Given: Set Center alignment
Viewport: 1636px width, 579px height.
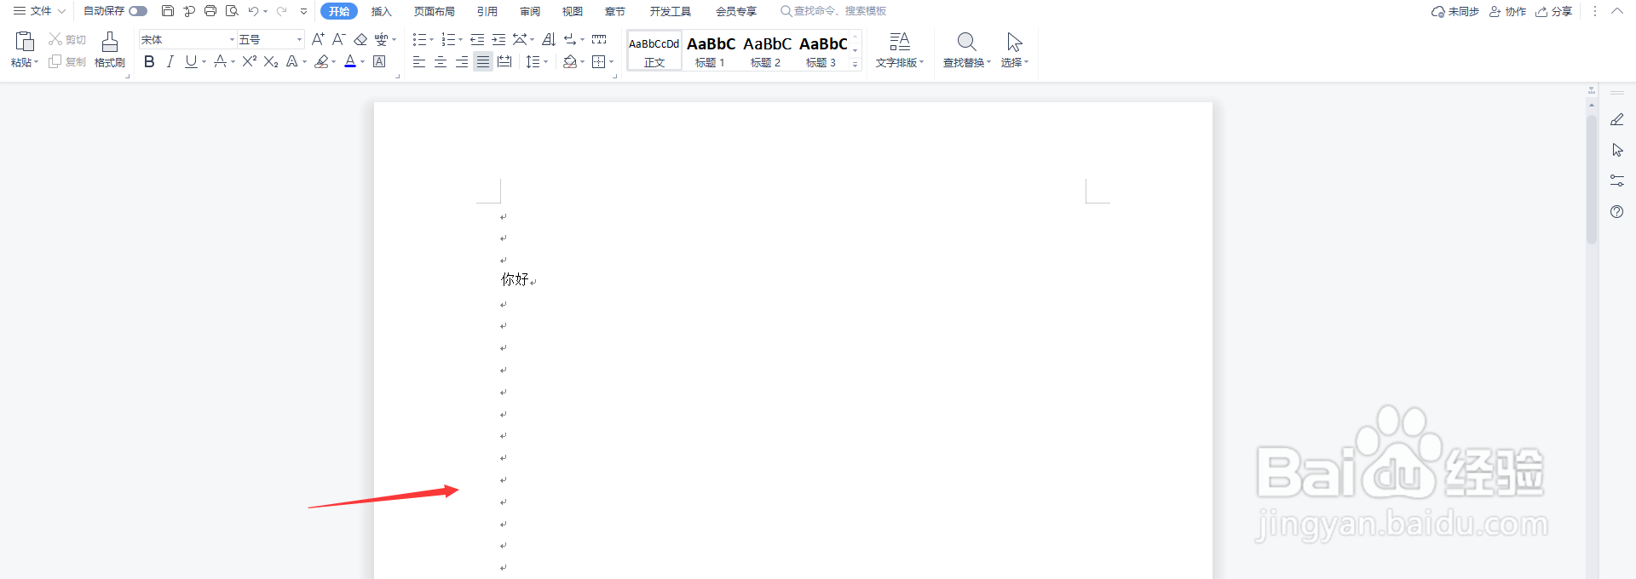Looking at the screenshot, I should point(441,61).
